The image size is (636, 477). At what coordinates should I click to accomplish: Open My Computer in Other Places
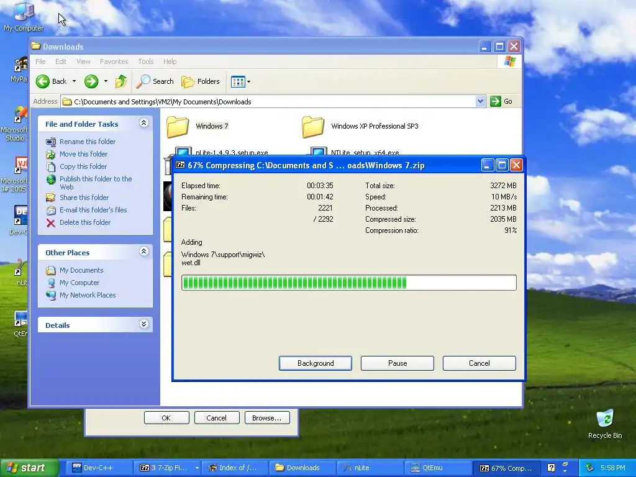coord(79,283)
